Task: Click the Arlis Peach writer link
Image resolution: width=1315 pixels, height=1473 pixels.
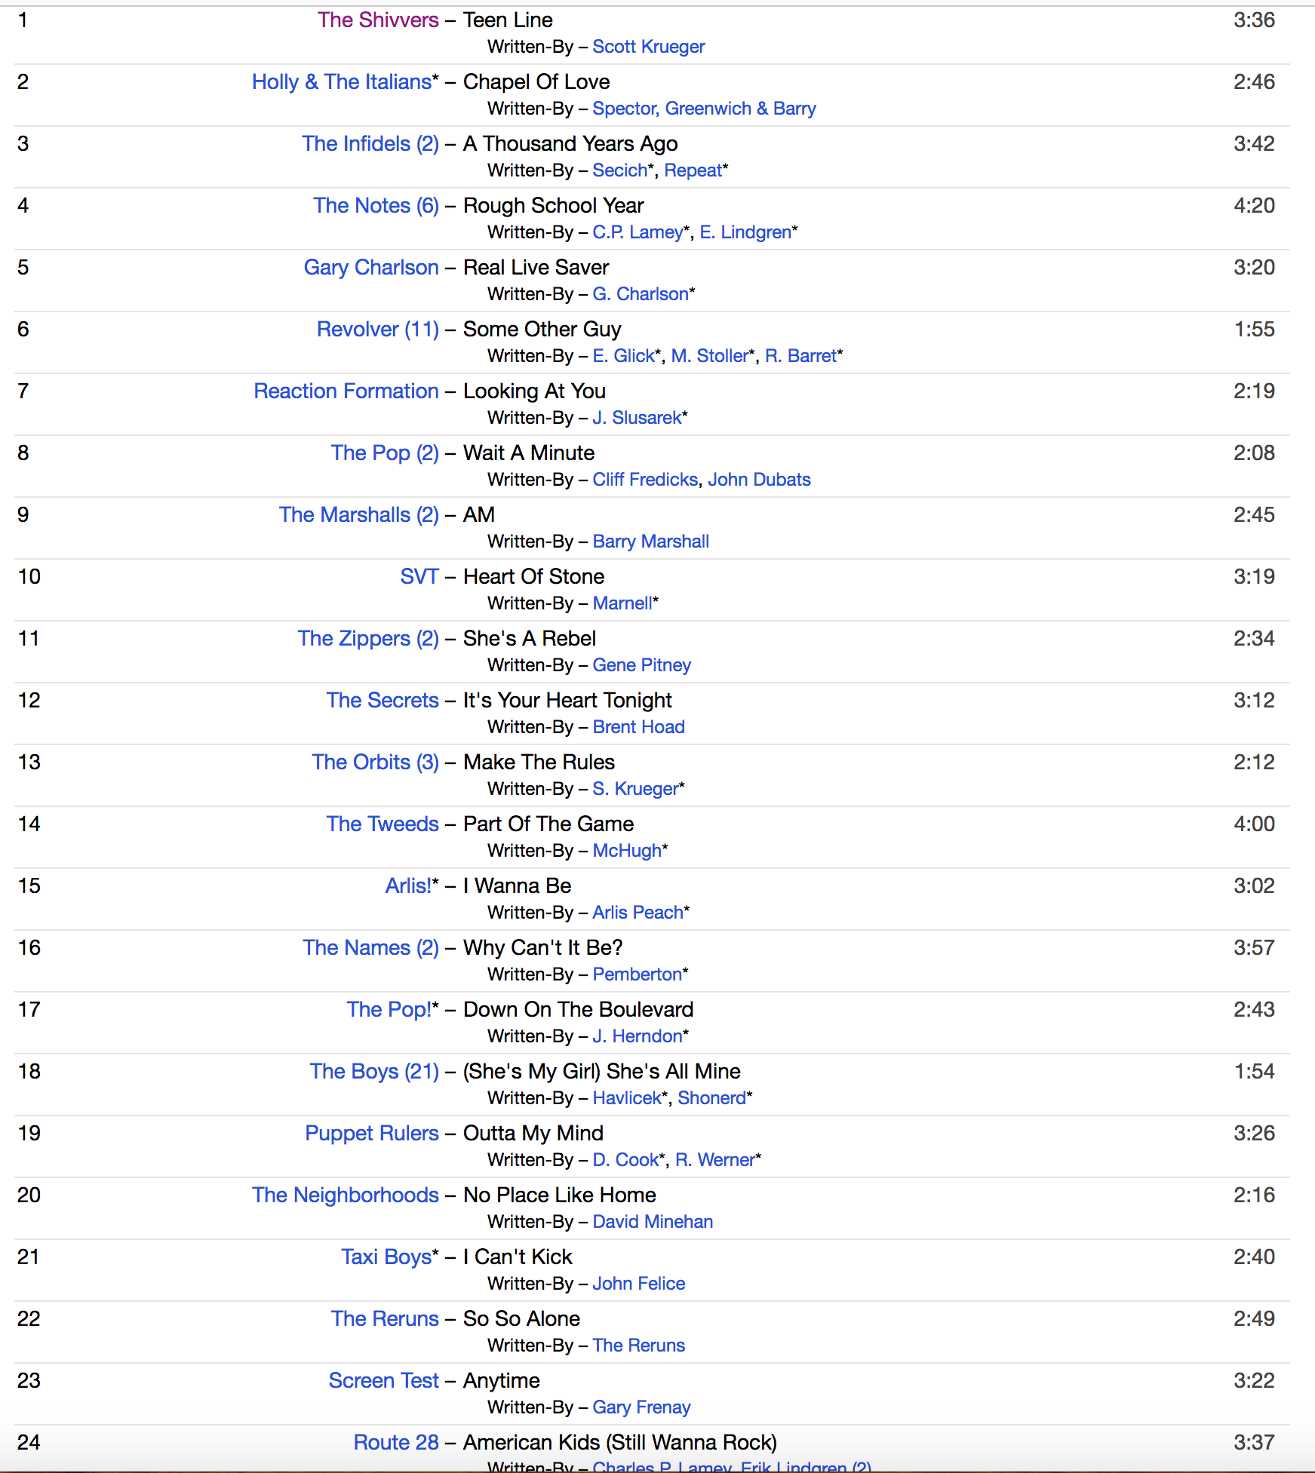Action: point(638,913)
